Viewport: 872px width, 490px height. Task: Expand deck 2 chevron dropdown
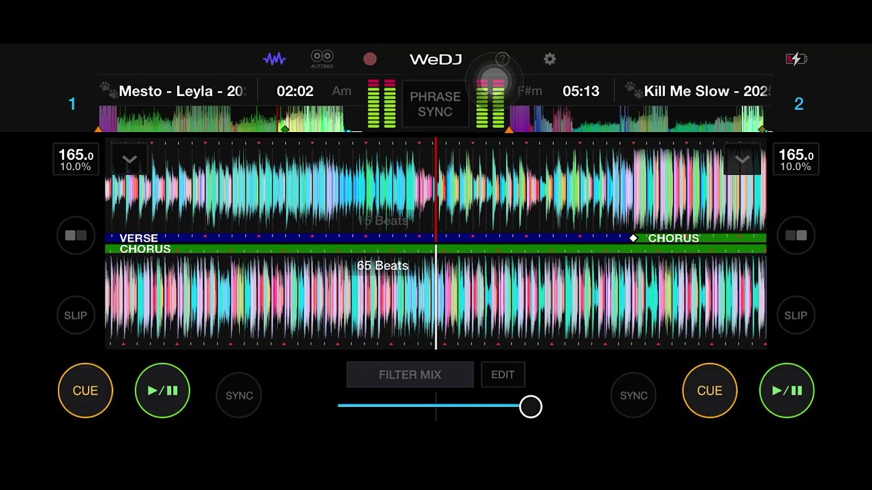click(743, 159)
